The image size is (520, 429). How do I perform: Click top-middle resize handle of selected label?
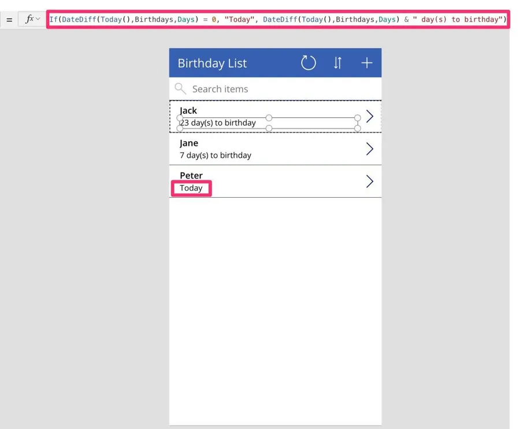tap(269, 118)
